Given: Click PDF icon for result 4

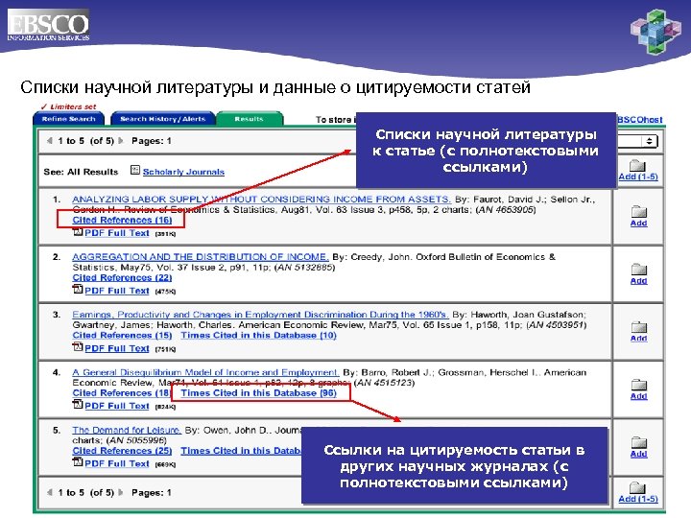Looking at the screenshot, I should tap(78, 405).
